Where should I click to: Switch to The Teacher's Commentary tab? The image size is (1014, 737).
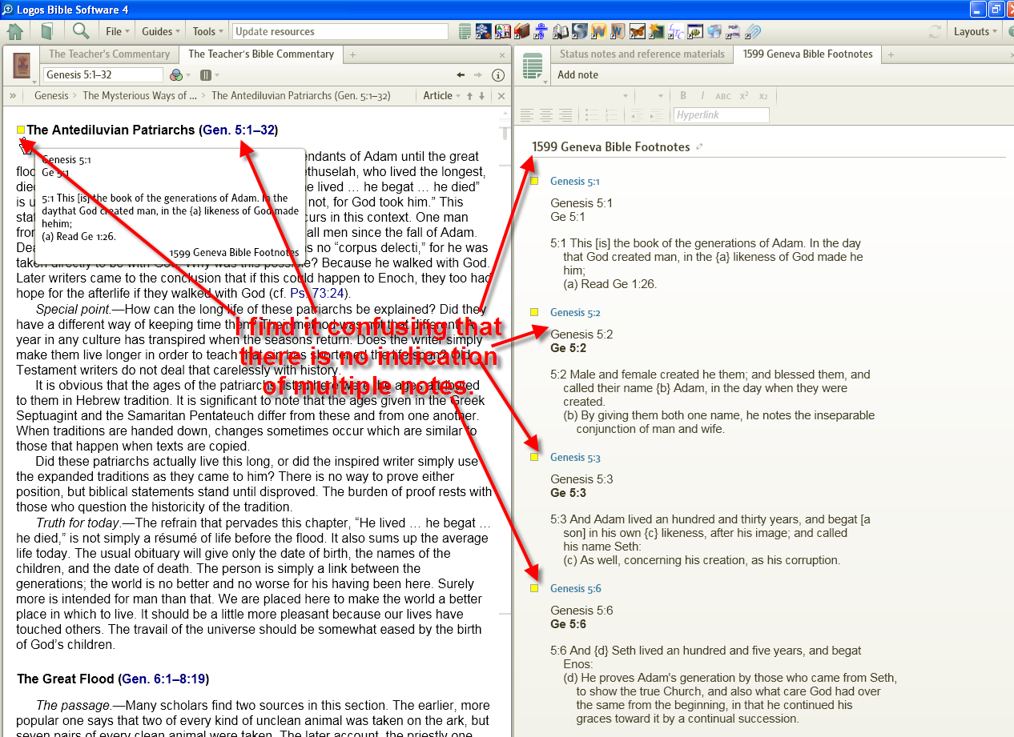[x=110, y=54]
